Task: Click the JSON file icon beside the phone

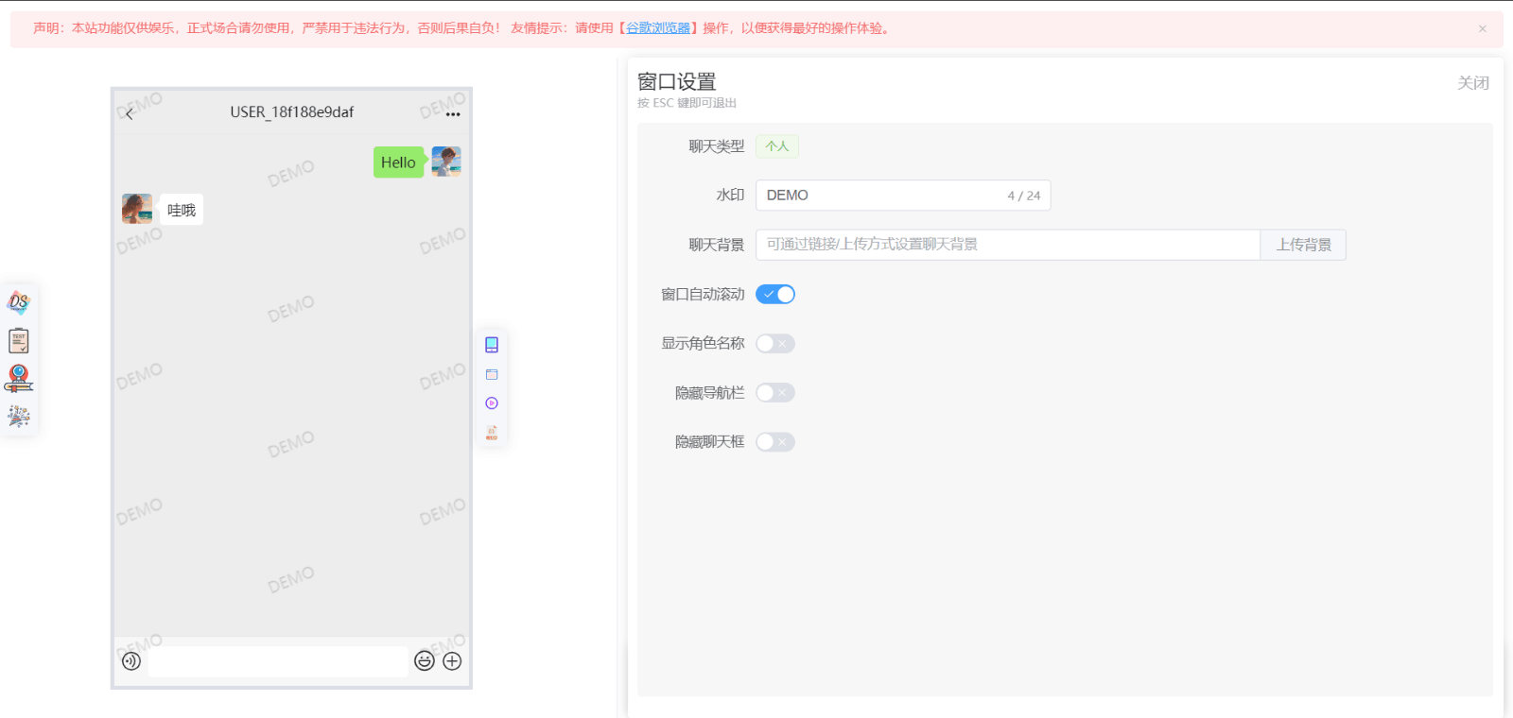Action: coord(492,433)
